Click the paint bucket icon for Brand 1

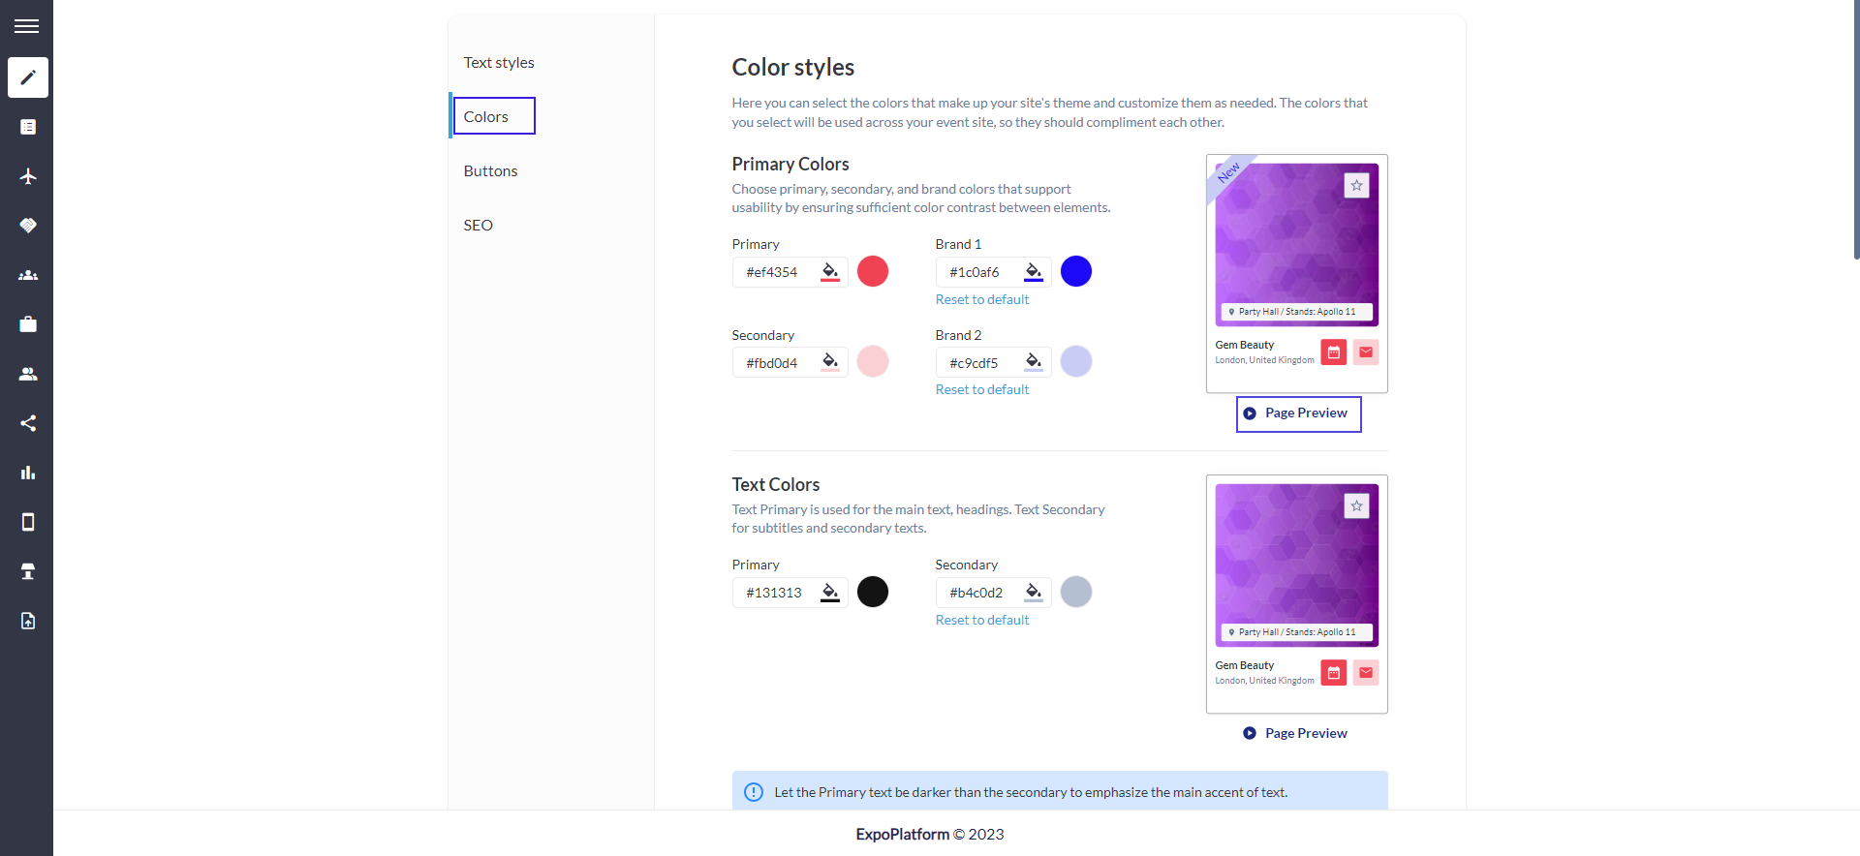(1034, 271)
